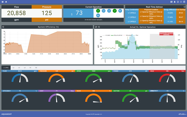
Task: Click the Energy Difference column header
Action: point(170,10)
